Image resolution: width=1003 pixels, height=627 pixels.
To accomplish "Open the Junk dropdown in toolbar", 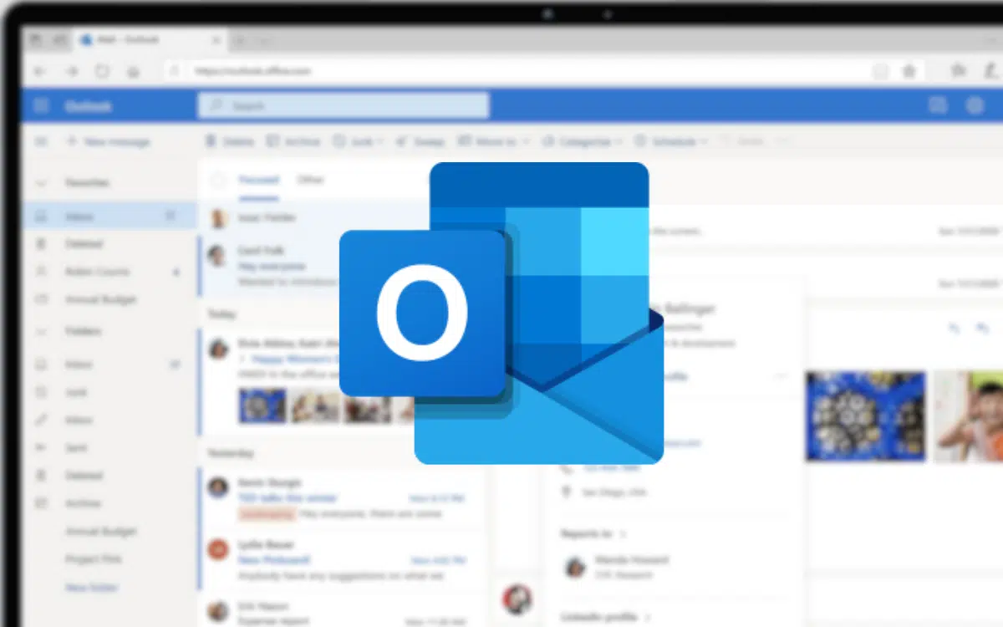I will click(x=358, y=142).
